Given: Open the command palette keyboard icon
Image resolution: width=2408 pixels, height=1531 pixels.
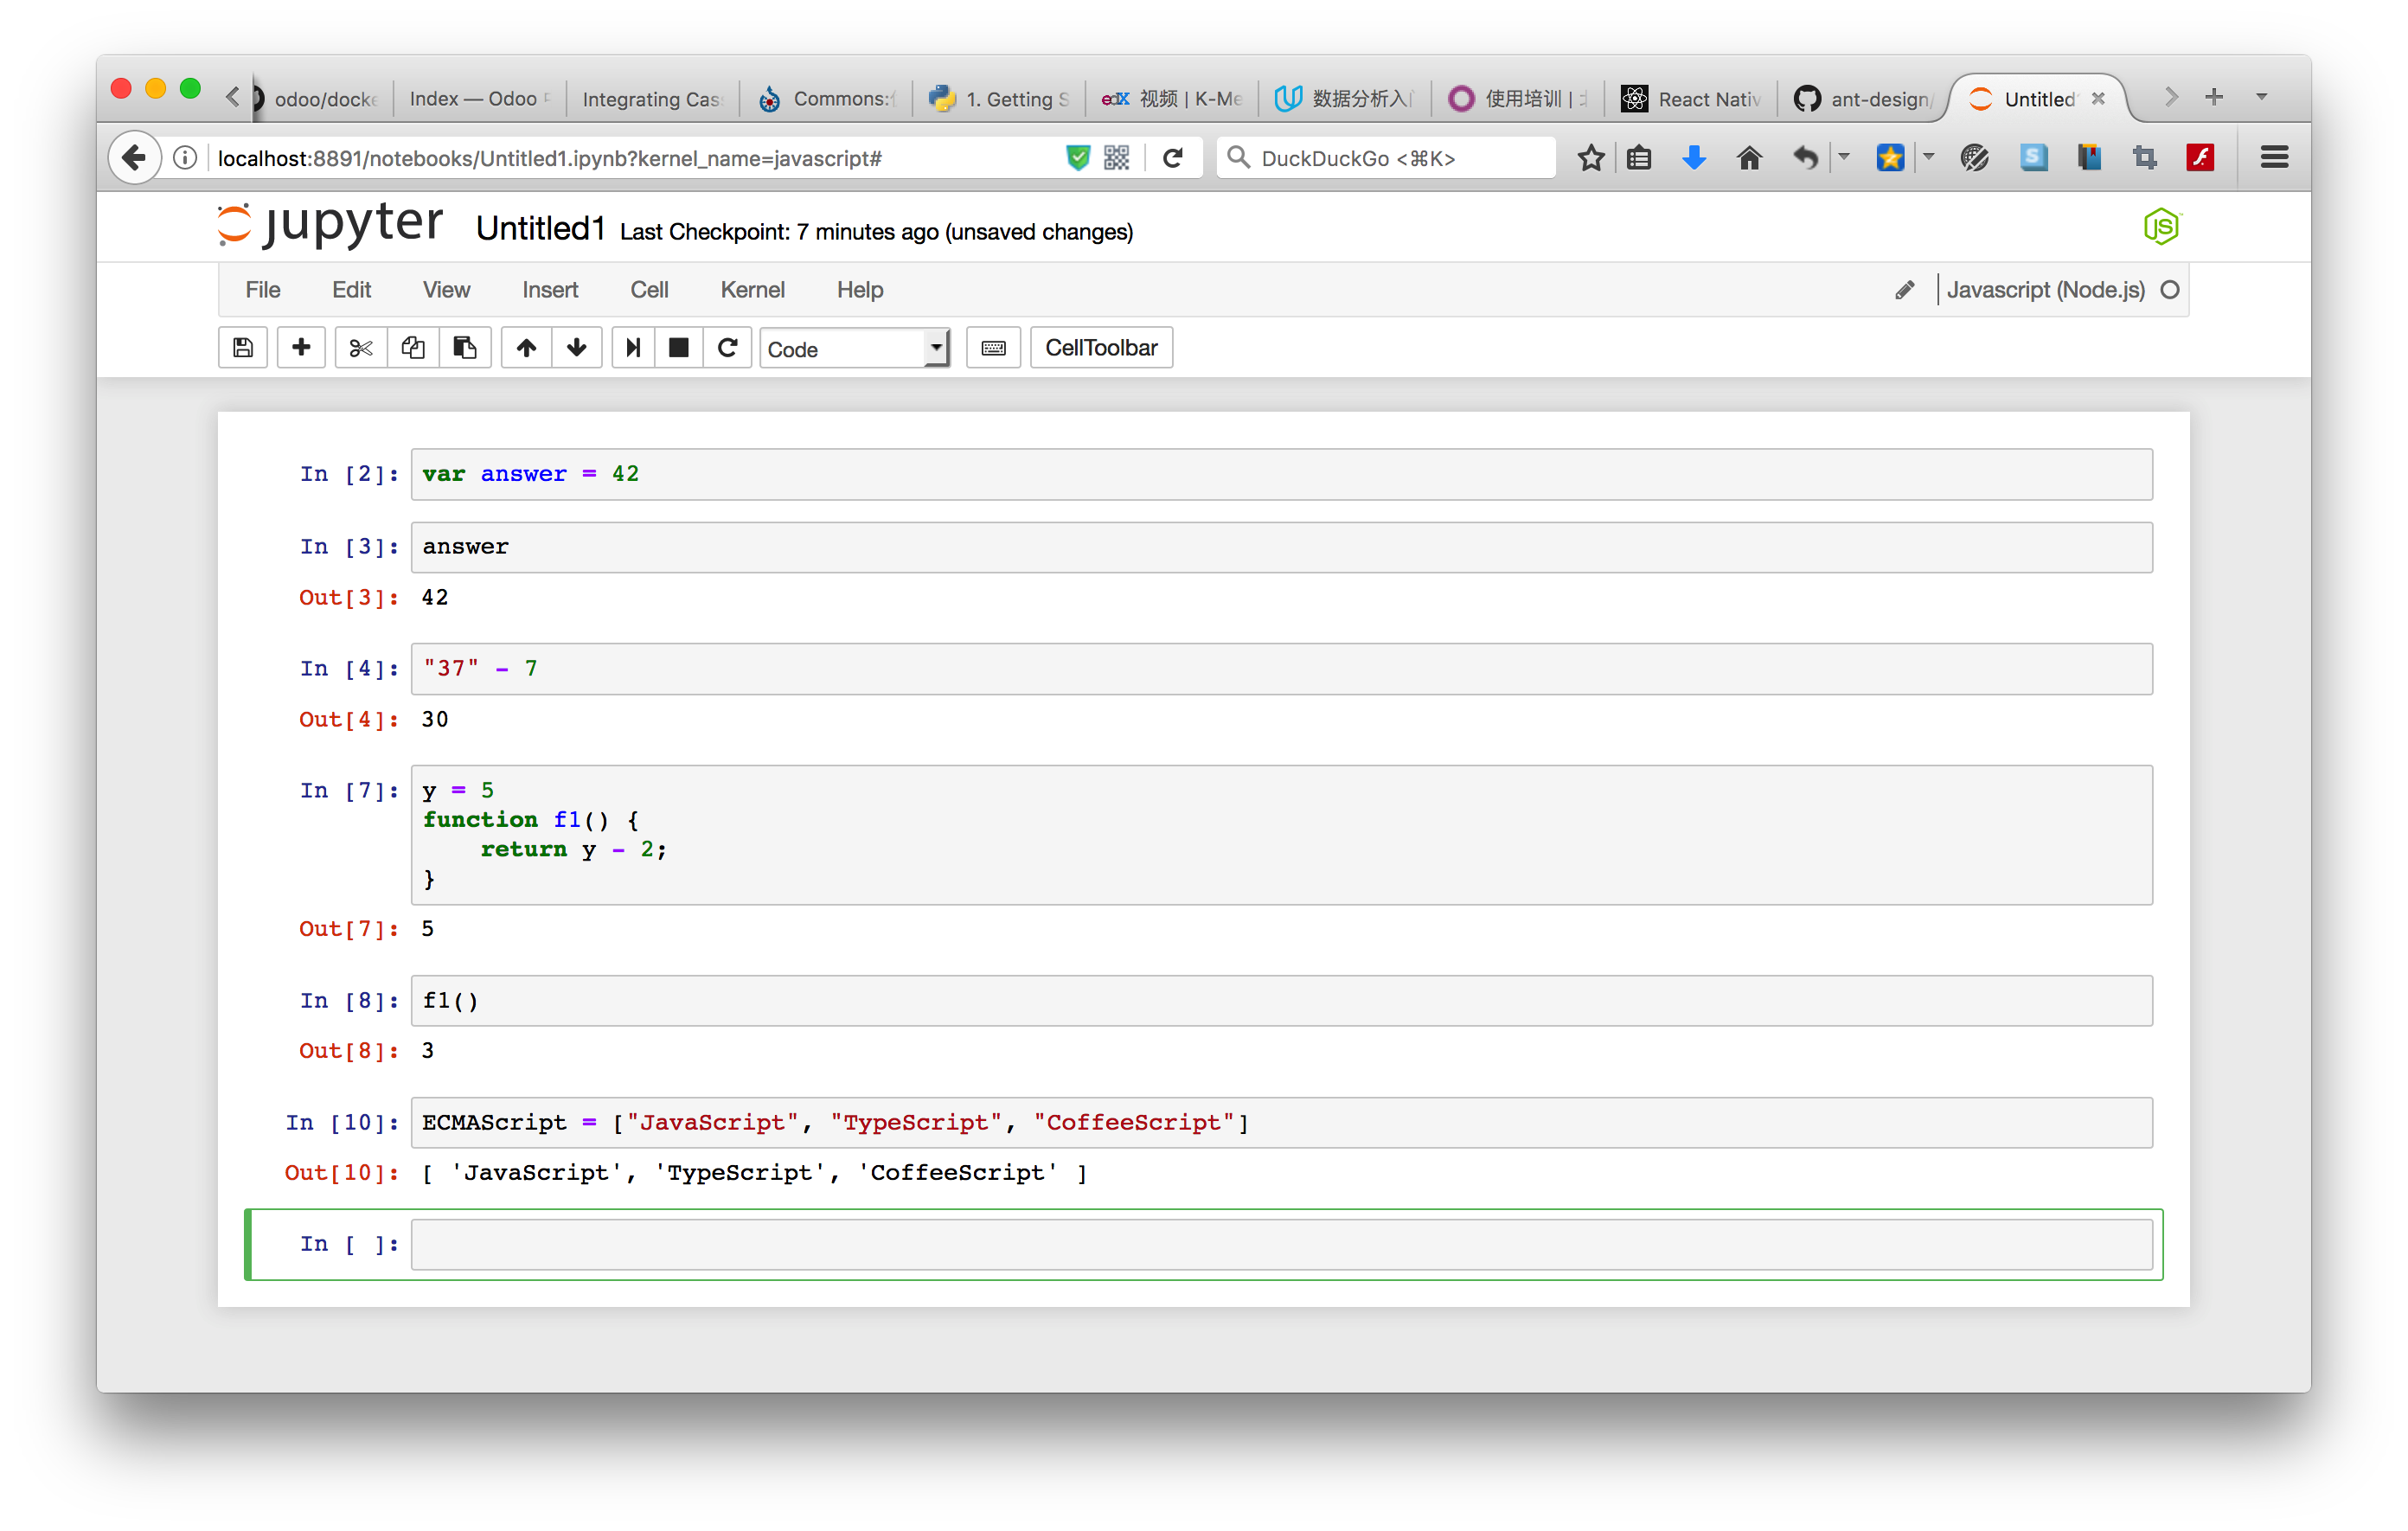Looking at the screenshot, I should click(x=993, y=348).
